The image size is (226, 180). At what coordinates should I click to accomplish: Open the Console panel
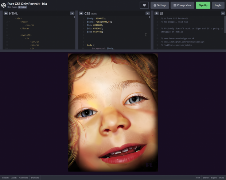tap(5, 178)
